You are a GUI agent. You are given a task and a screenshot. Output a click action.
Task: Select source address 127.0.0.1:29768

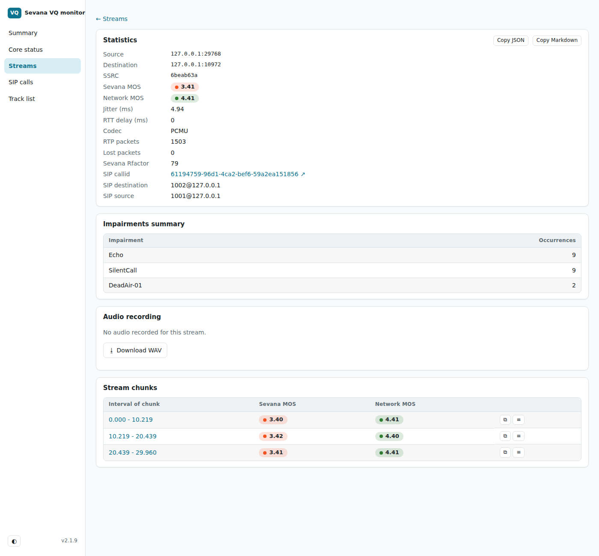point(196,54)
